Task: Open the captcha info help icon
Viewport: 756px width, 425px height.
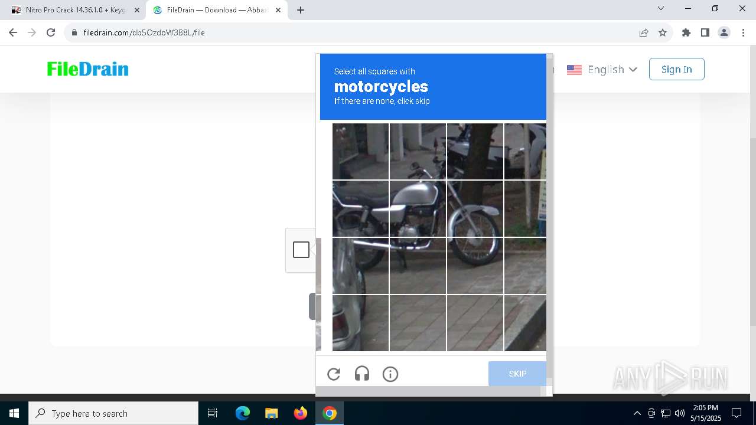Action: pos(390,374)
